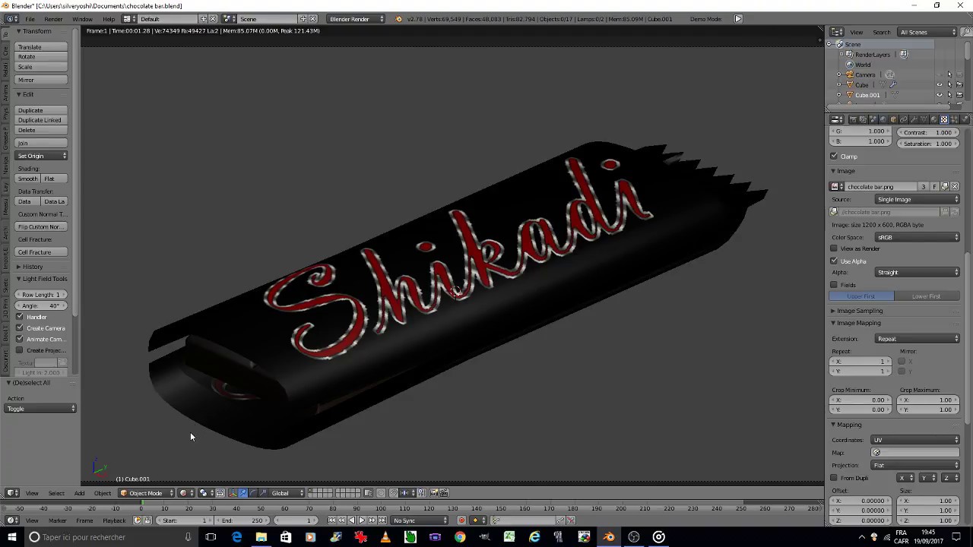Open the Window menu
The height and width of the screenshot is (547, 973).
click(82, 19)
